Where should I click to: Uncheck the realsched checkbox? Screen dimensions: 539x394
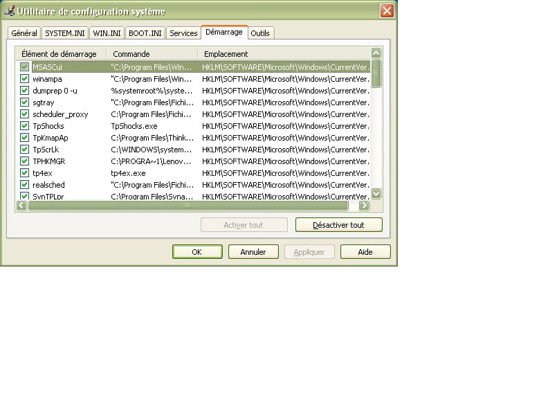(24, 185)
